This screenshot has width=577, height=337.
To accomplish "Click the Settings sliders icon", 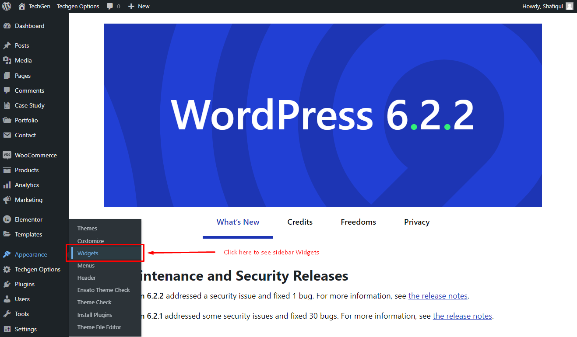I will (7, 329).
